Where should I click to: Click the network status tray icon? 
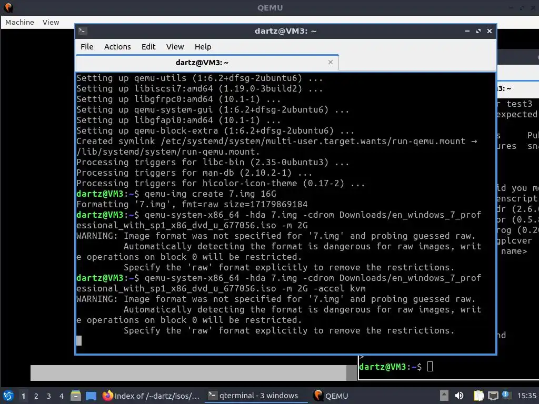(x=493, y=396)
